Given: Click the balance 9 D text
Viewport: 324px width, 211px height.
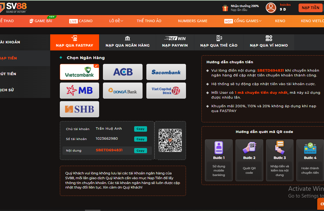Looking at the screenshot, I should click(x=283, y=10).
